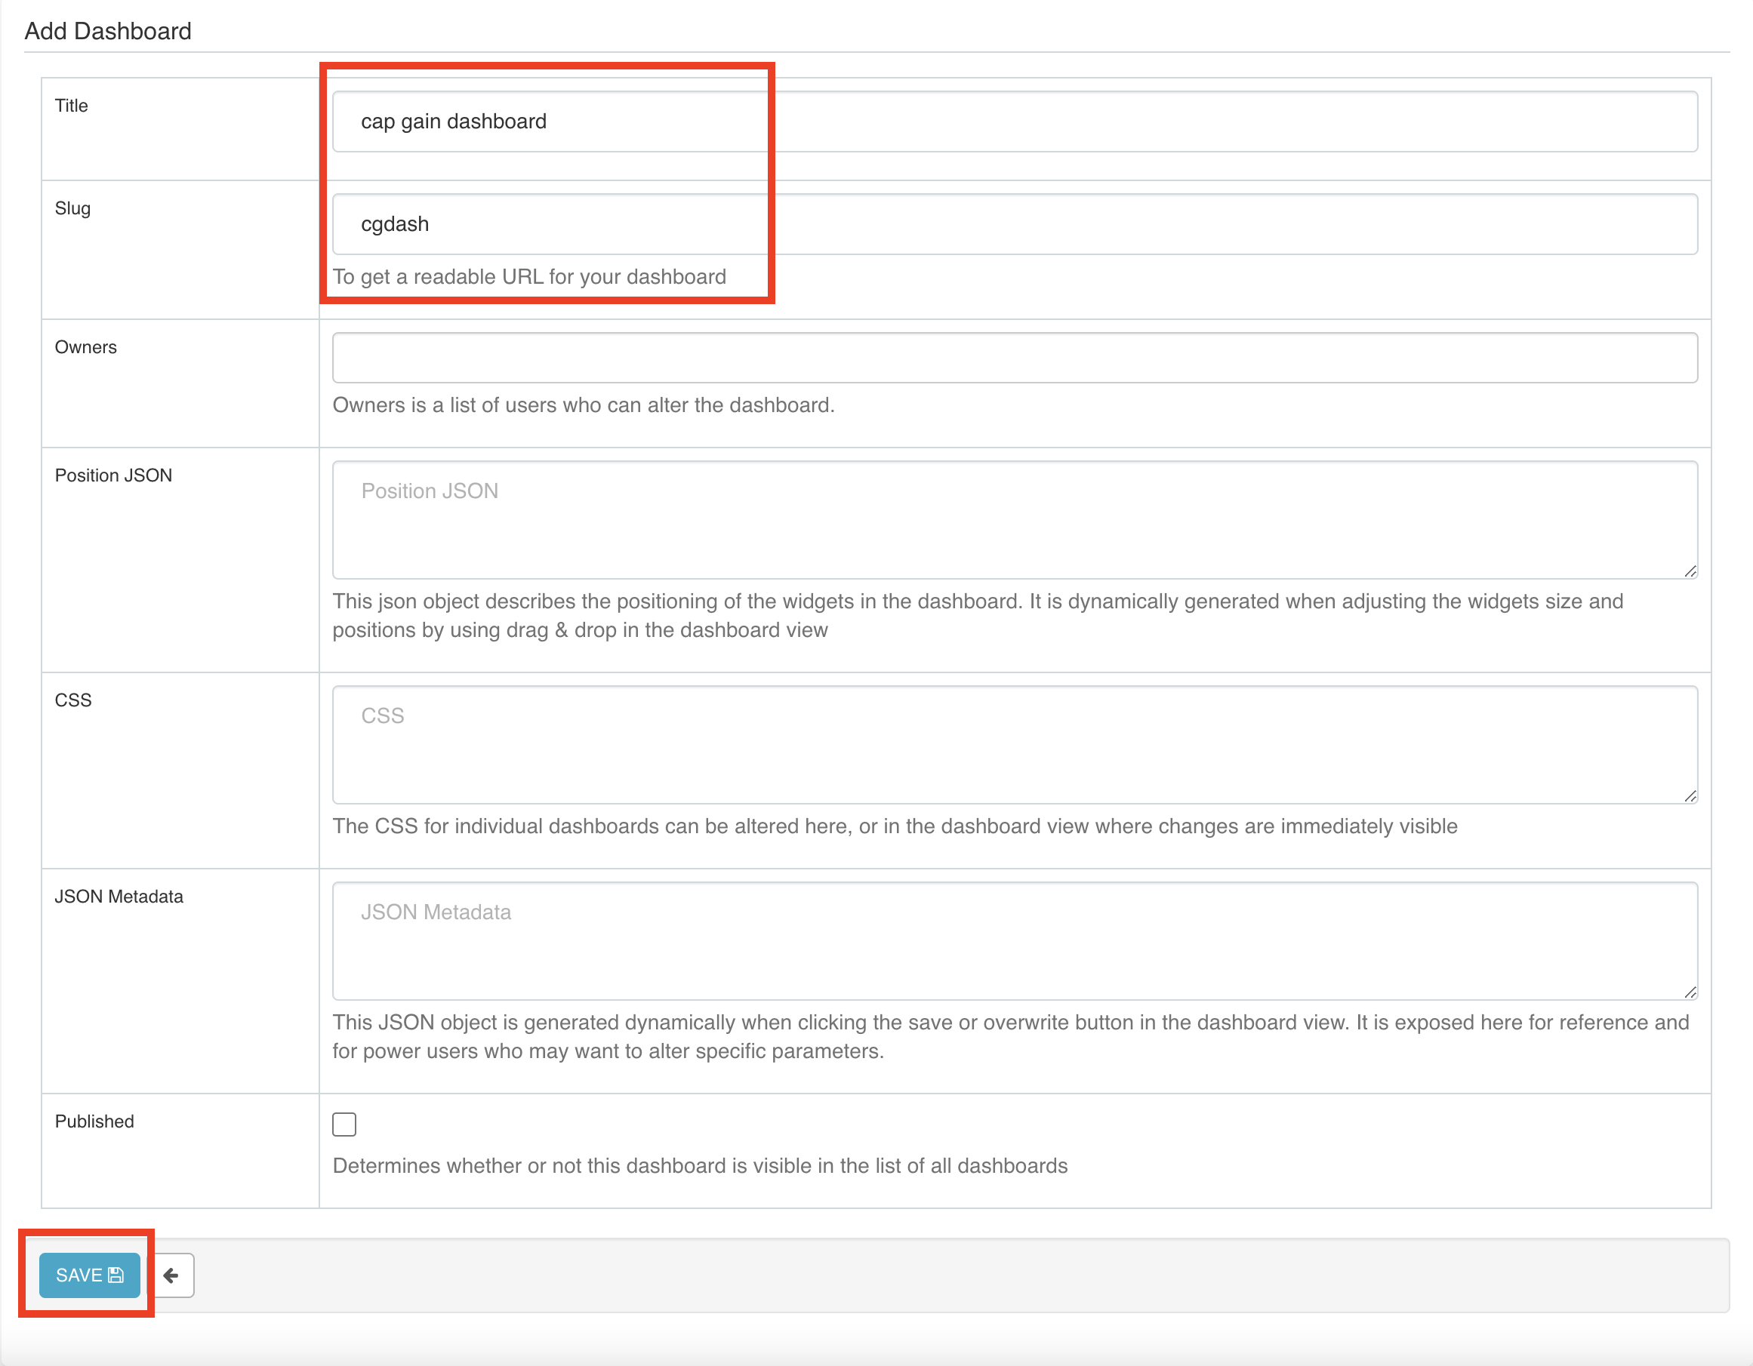The image size is (1753, 1366).
Task: Click inside the Position JSON textarea
Action: 1015,519
